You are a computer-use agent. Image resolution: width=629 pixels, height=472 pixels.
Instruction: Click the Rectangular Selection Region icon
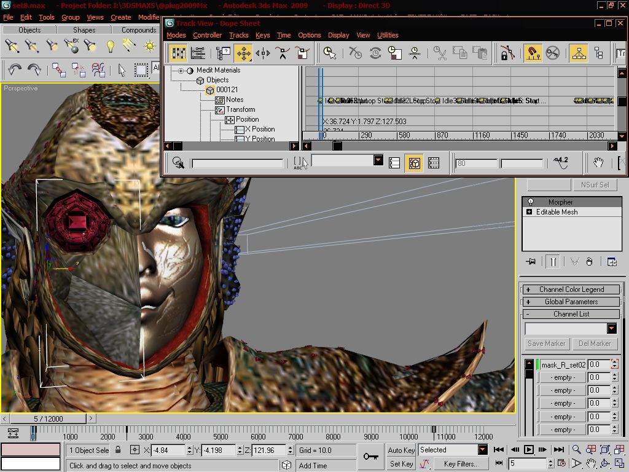(141, 70)
